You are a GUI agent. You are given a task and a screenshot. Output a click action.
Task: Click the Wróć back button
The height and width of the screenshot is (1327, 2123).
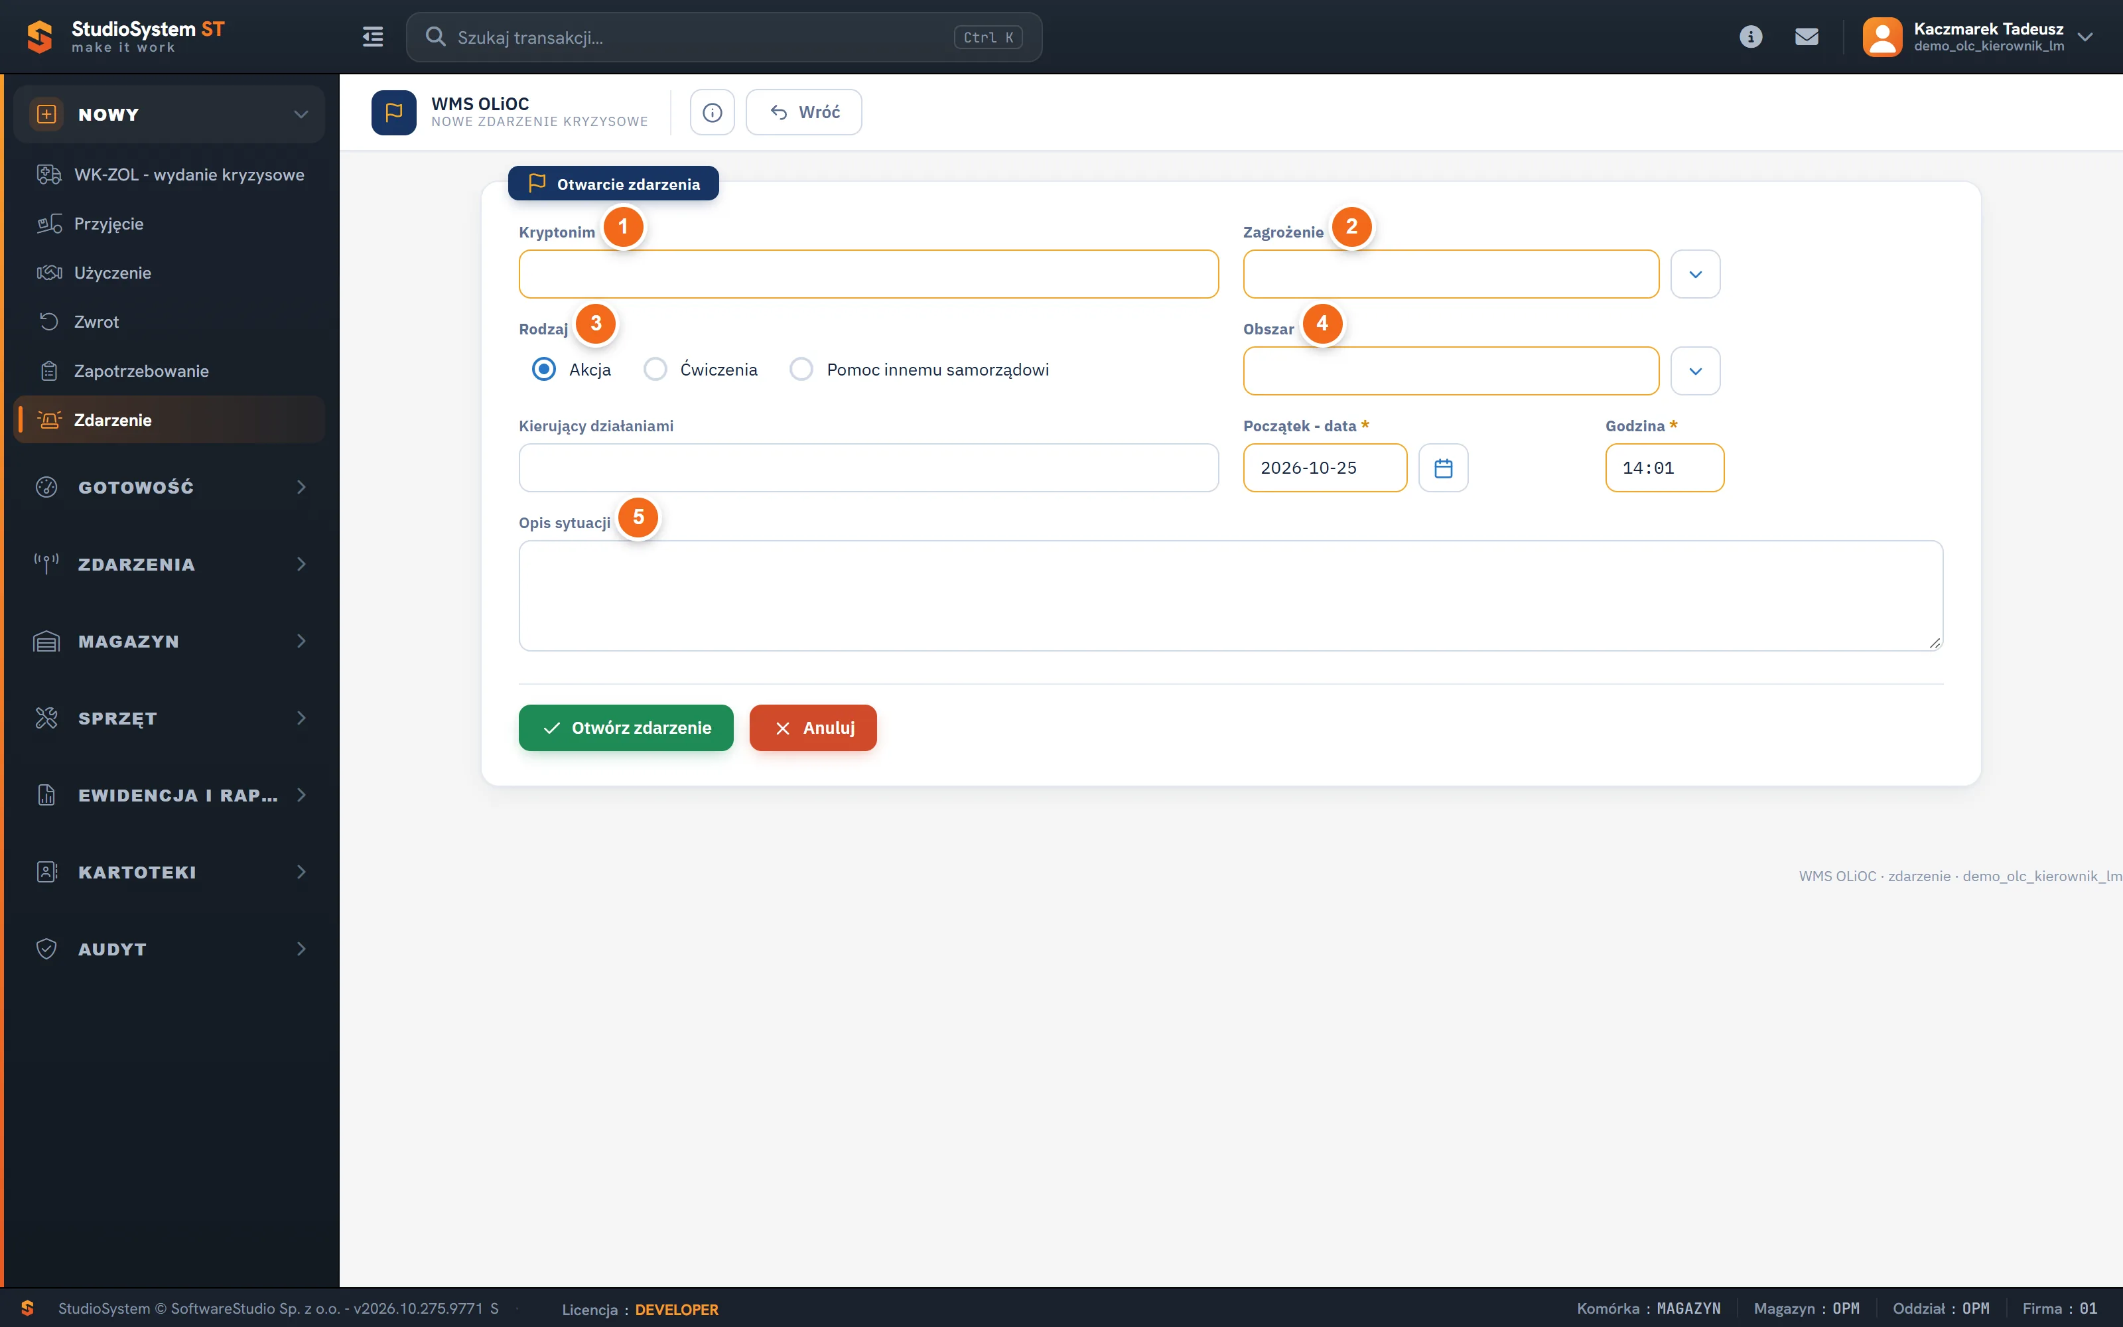[803, 112]
